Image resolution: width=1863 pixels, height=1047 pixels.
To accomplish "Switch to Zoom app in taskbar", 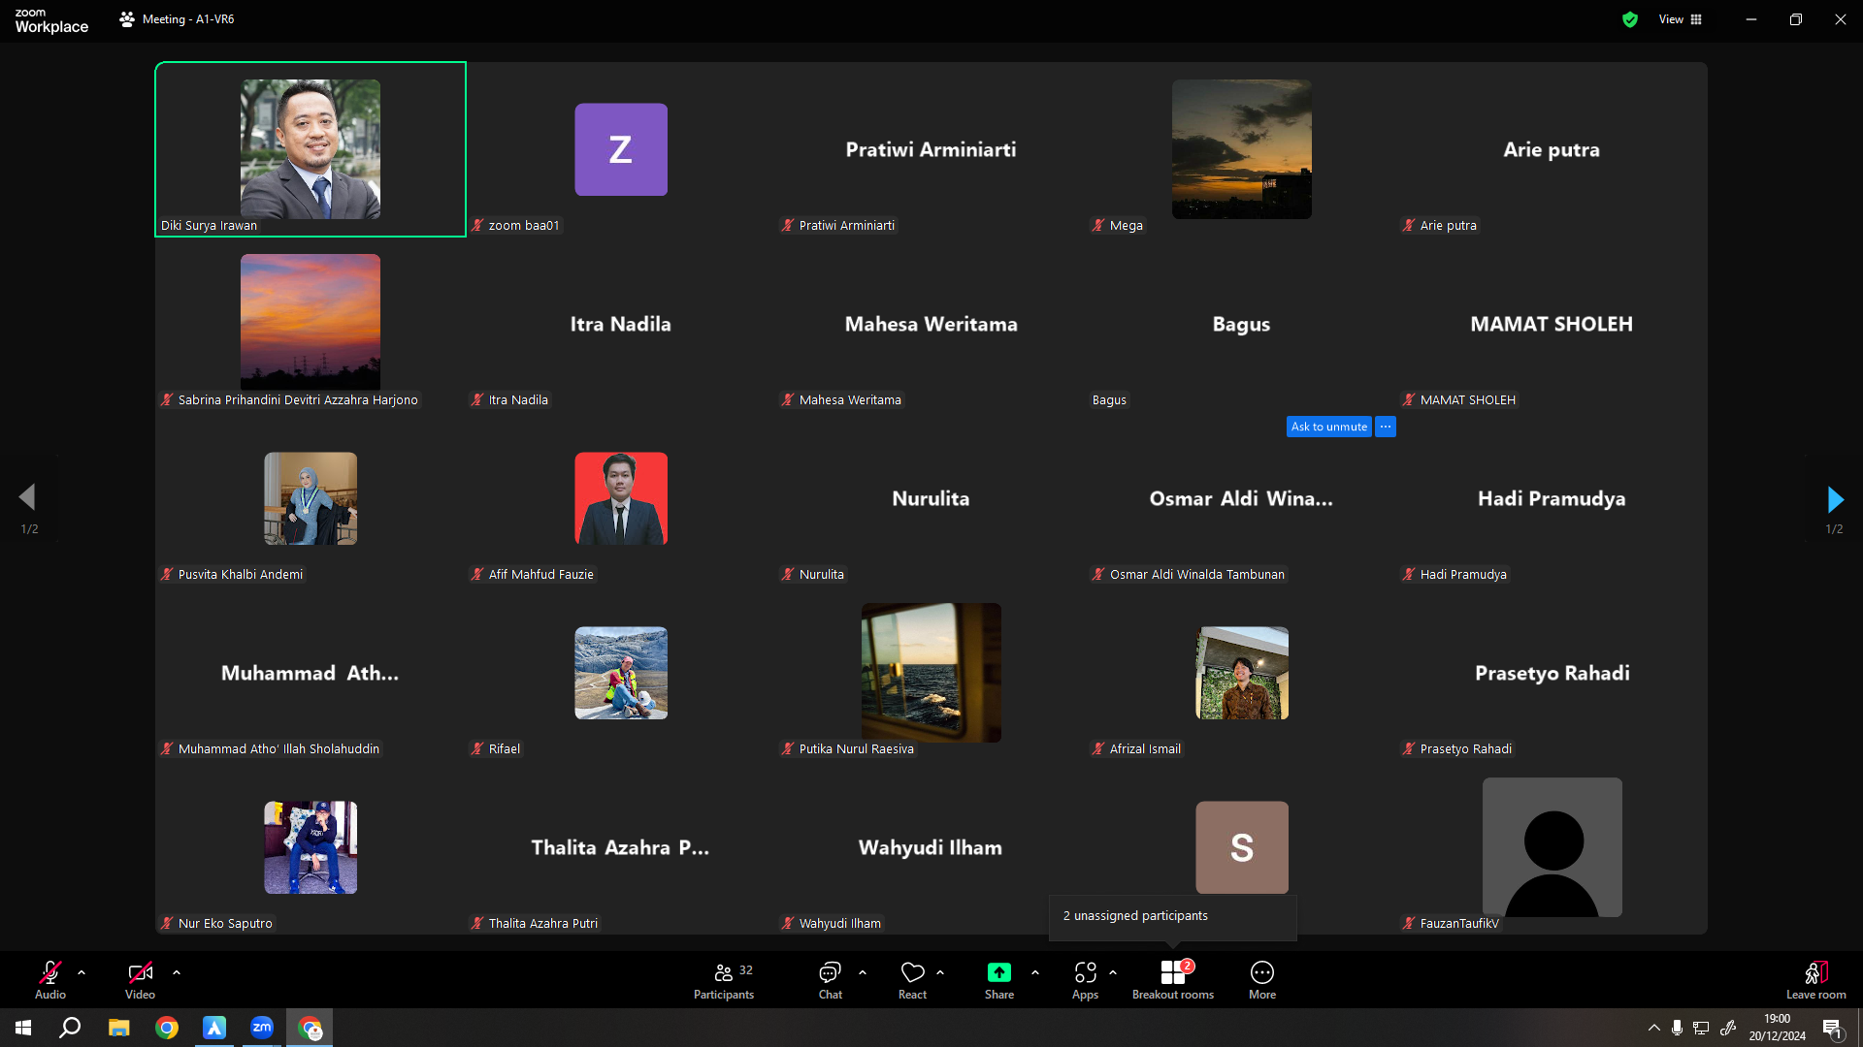I will click(x=262, y=1028).
